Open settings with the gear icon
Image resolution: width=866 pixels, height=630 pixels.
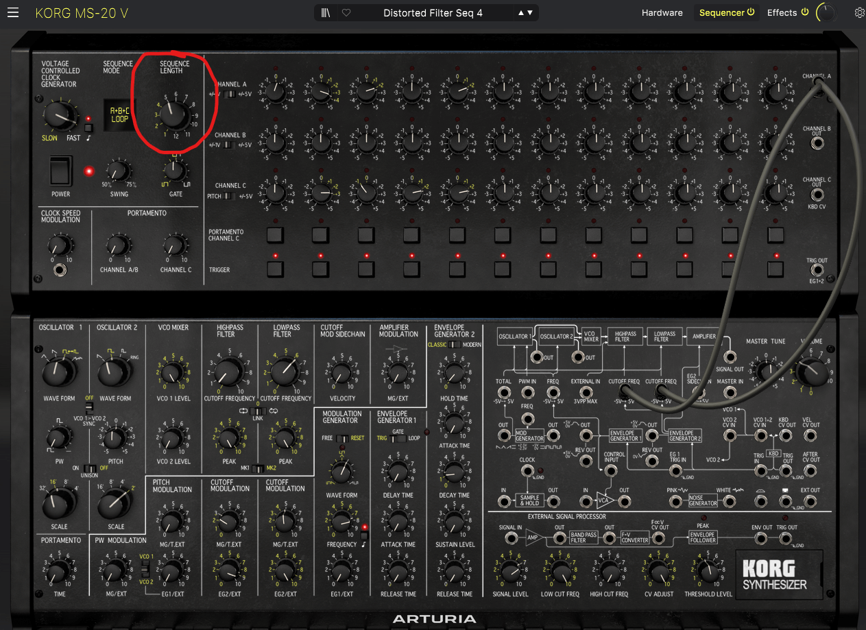coord(860,13)
